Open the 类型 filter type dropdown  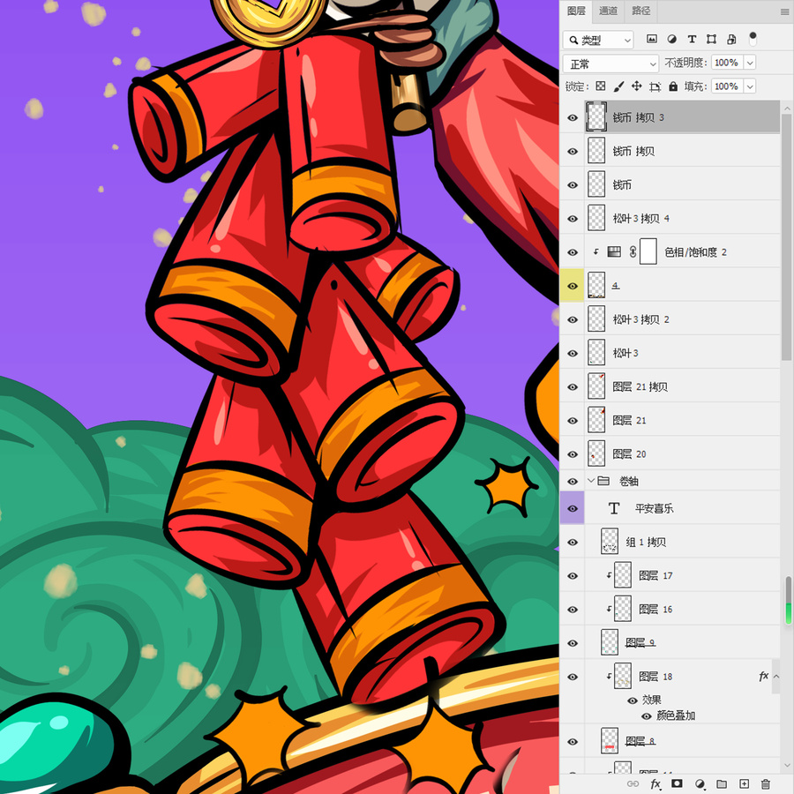pyautogui.click(x=598, y=40)
